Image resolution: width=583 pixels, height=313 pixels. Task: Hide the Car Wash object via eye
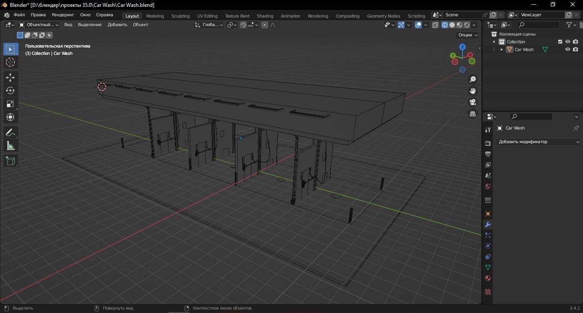(568, 49)
